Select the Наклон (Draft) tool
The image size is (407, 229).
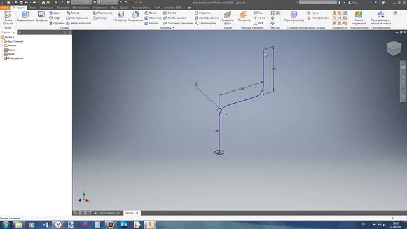pos(151,23)
